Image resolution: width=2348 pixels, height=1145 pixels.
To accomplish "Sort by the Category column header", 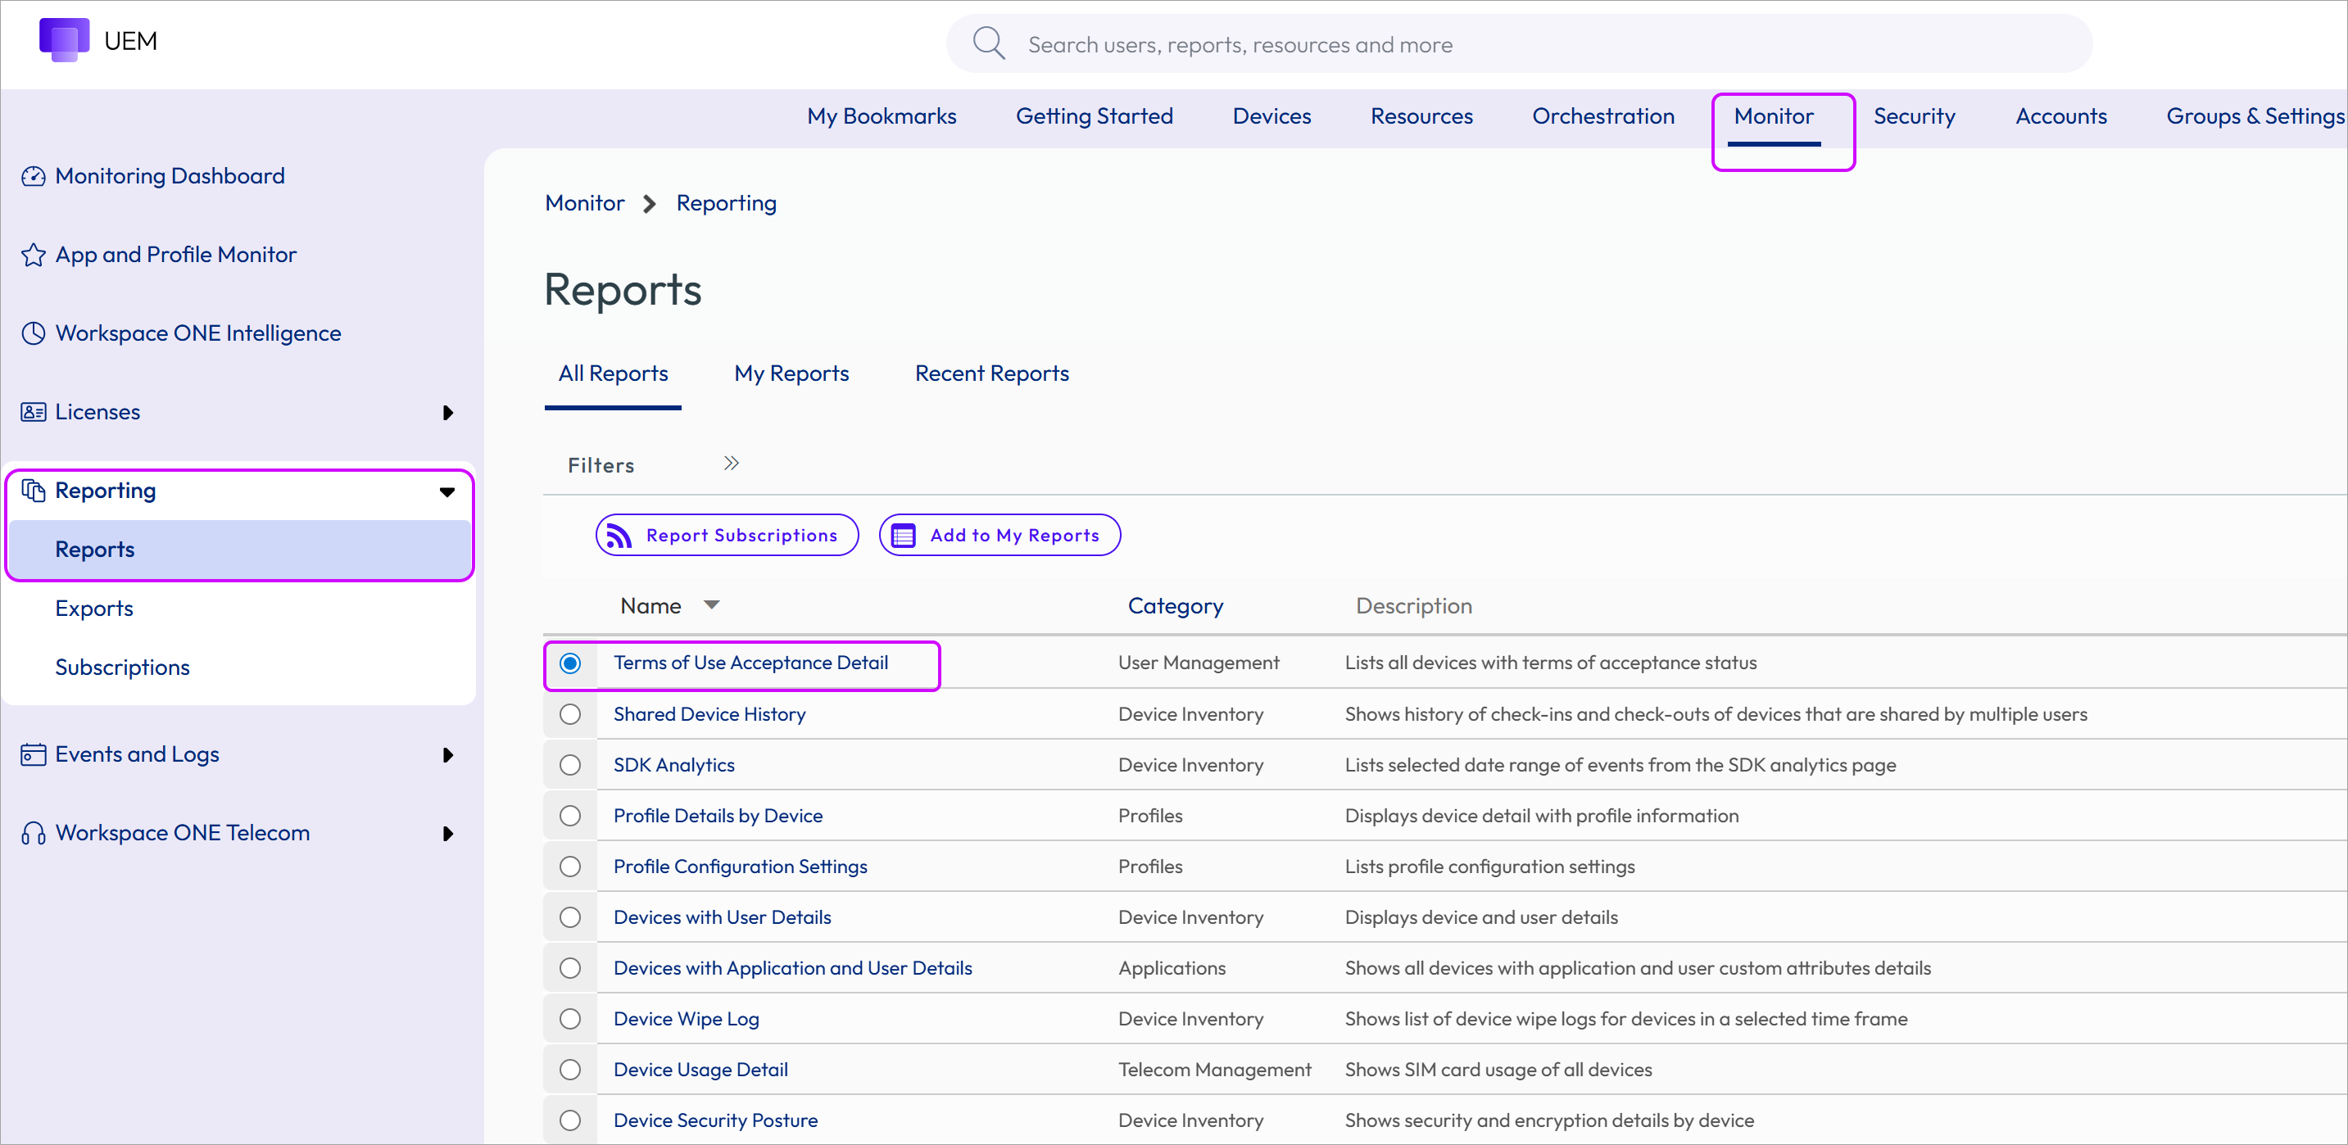I will click(x=1175, y=606).
